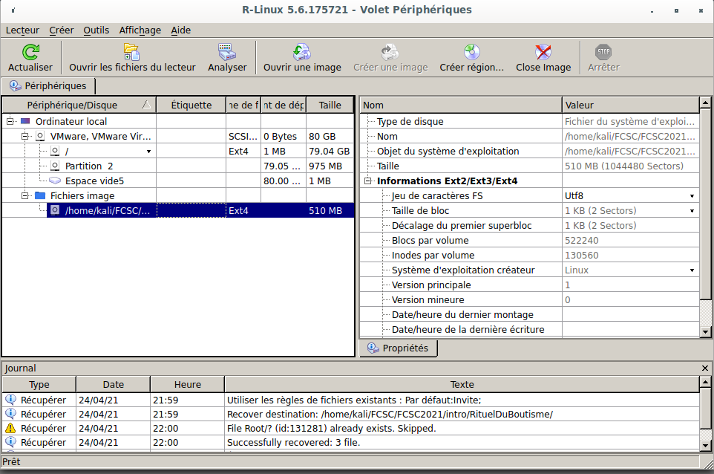
Task: Collapse the VMware disk tree node
Action: pos(25,136)
